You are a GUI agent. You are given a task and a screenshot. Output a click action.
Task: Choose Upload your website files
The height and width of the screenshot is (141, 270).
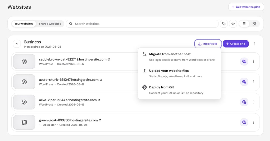[179, 73]
